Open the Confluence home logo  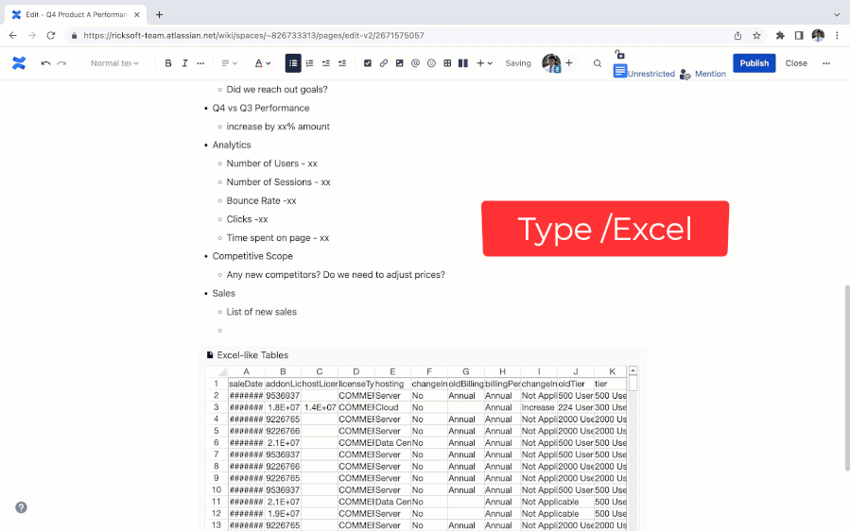(19, 63)
